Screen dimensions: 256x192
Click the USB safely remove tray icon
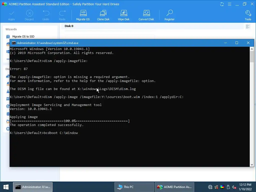[x=228, y=187]
